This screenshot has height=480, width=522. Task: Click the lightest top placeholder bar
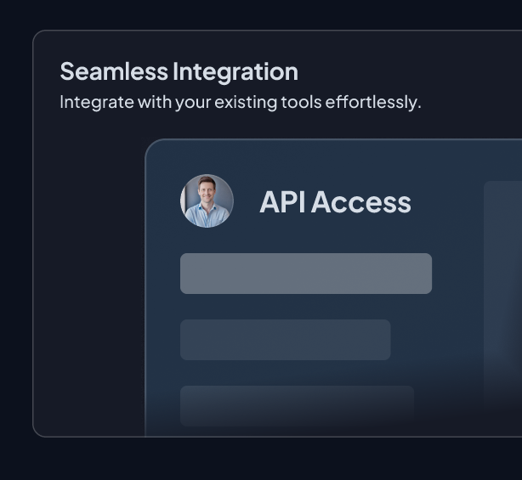coord(305,274)
